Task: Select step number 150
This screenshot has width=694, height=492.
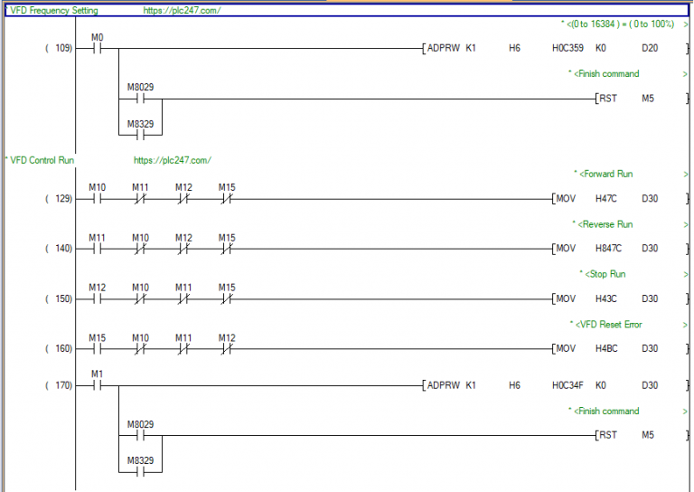Action: pyautogui.click(x=59, y=299)
